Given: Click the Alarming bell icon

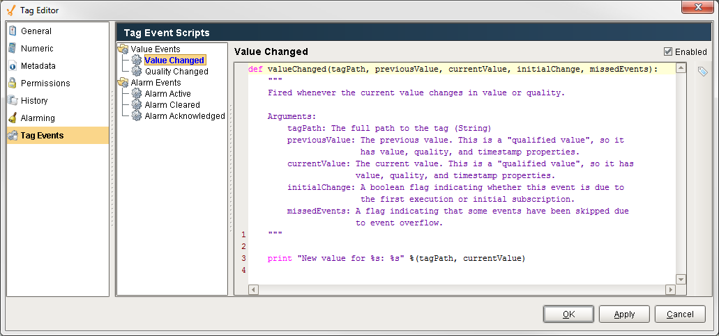Looking at the screenshot, I should click(x=13, y=118).
